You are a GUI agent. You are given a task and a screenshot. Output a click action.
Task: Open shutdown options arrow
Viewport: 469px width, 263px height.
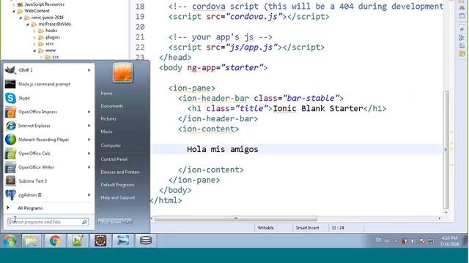pos(129,222)
